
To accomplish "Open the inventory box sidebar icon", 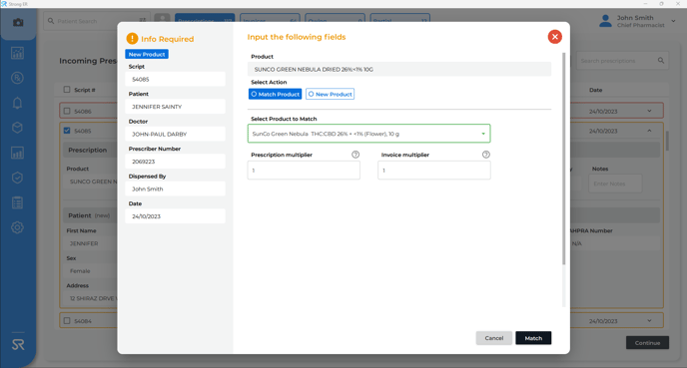I will click(x=17, y=128).
